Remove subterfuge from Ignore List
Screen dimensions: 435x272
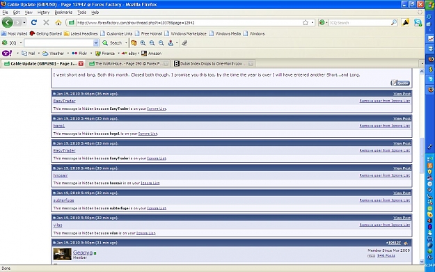tap(384, 200)
